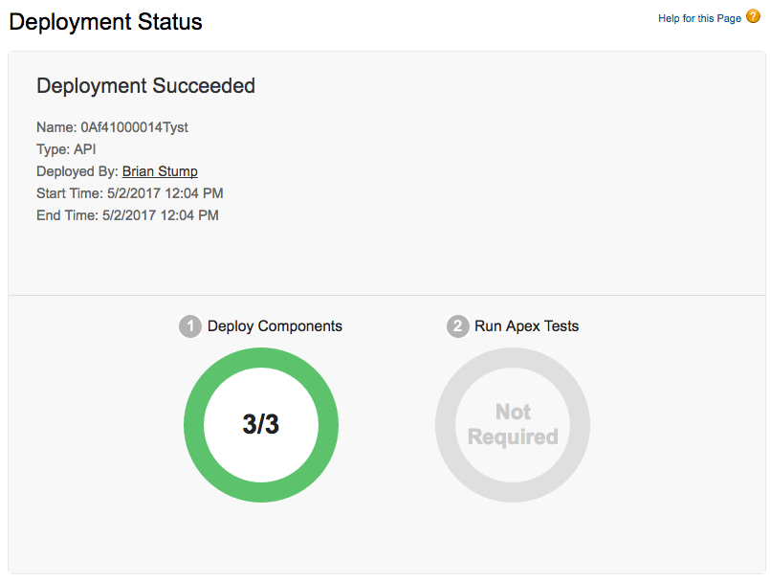Open the Help for this Page link

click(698, 17)
